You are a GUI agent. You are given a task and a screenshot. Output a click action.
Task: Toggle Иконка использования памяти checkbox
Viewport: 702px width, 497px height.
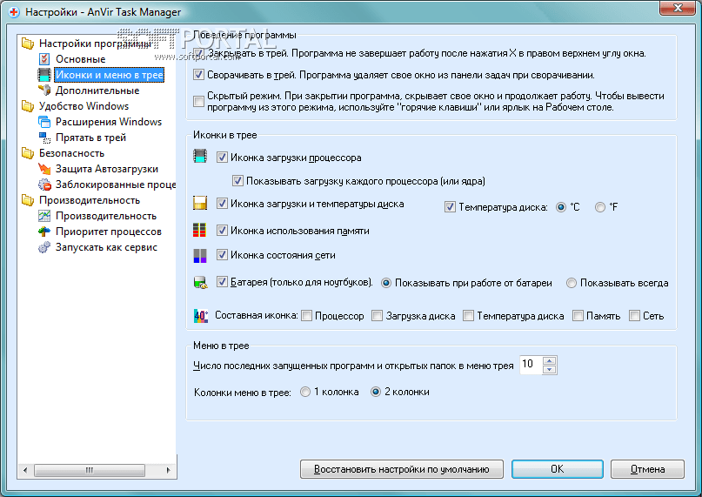tap(222, 231)
